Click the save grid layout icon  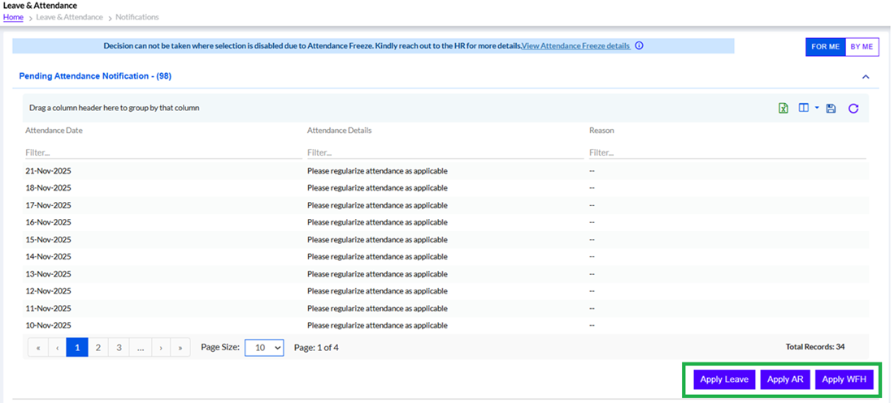pyautogui.click(x=831, y=108)
